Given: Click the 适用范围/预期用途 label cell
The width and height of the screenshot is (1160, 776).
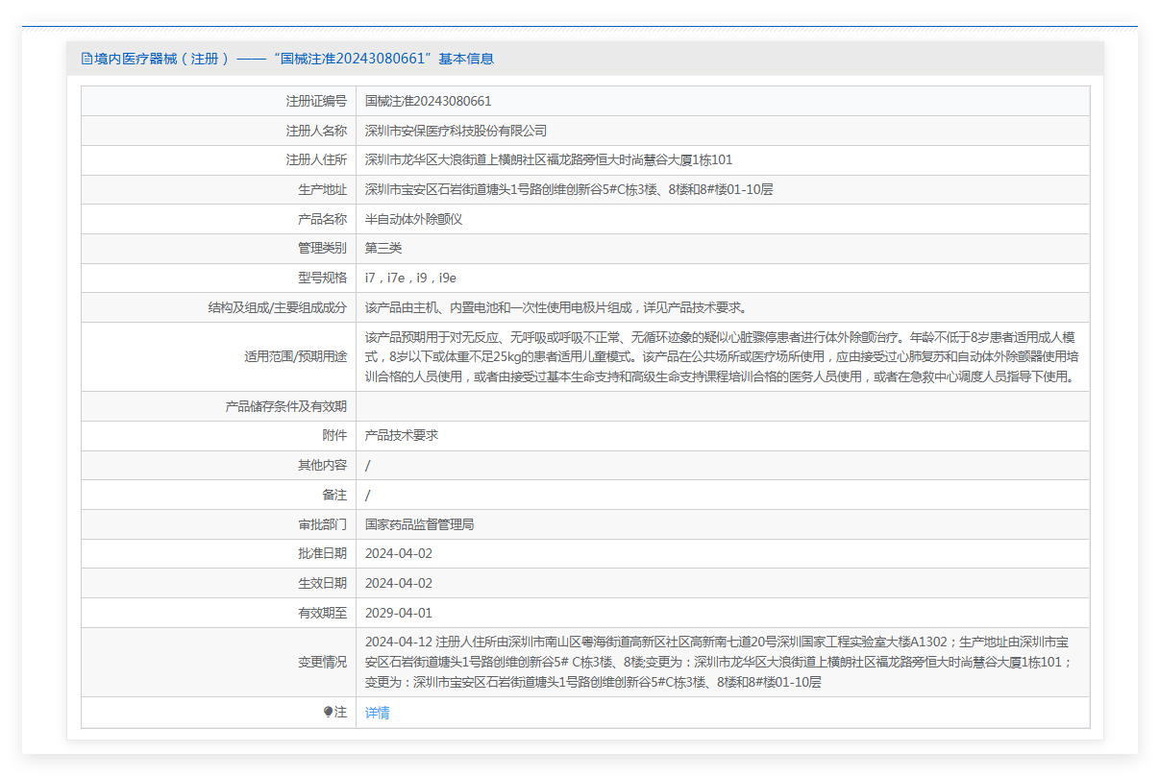Looking at the screenshot, I should click(x=295, y=356).
